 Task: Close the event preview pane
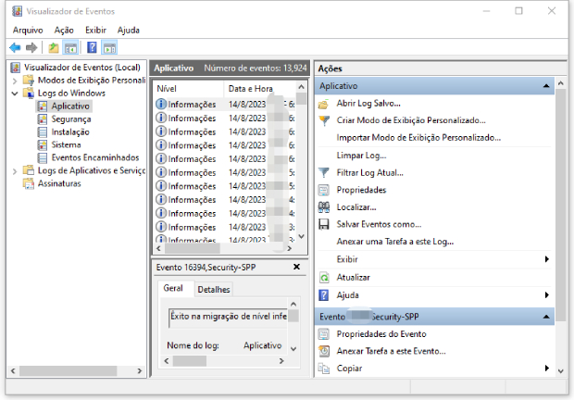[296, 267]
